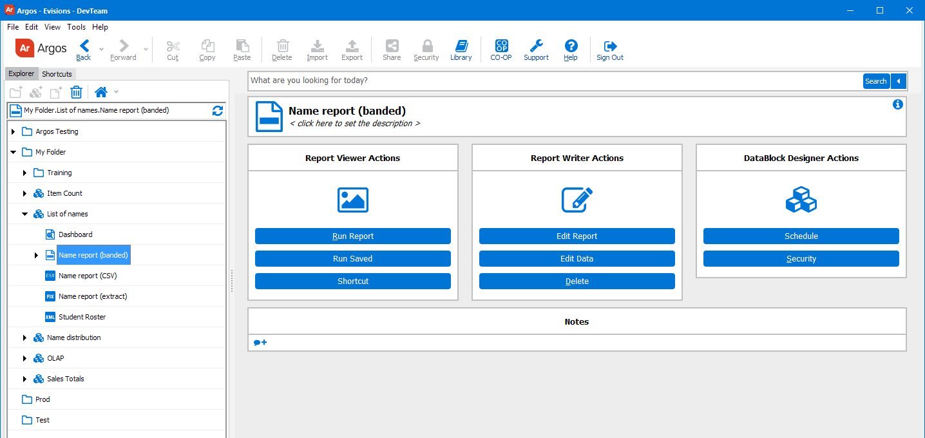This screenshot has height=438, width=925.
Task: Open the Help question mark icon
Action: pos(571,46)
